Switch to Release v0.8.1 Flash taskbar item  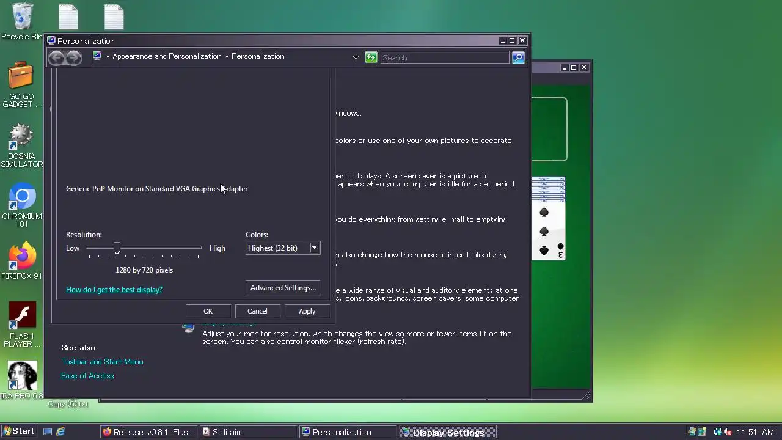(x=148, y=432)
